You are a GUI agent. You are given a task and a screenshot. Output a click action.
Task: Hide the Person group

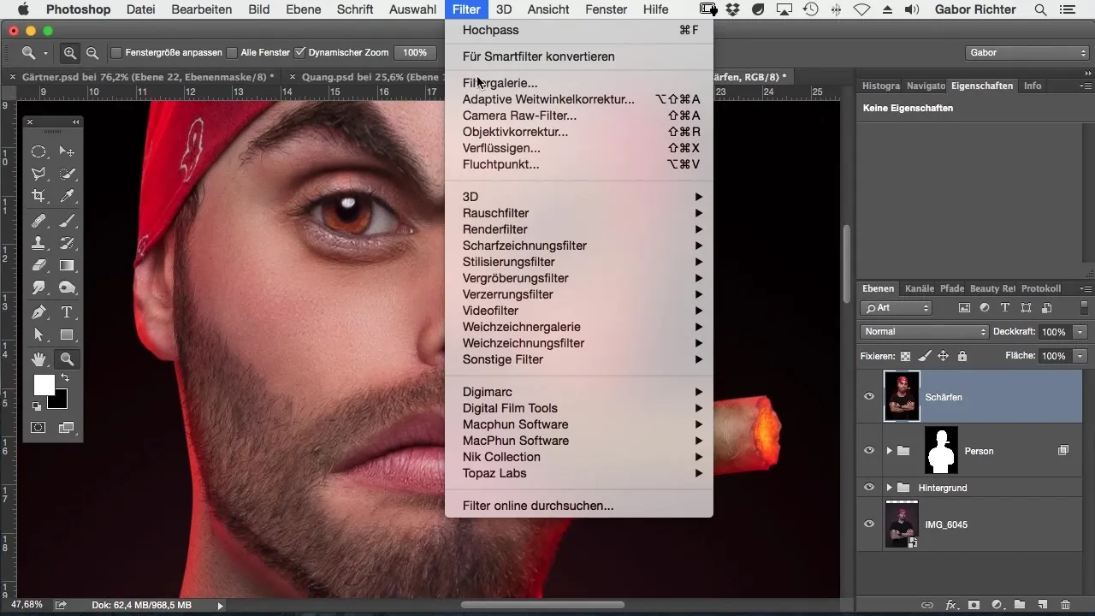click(x=869, y=451)
